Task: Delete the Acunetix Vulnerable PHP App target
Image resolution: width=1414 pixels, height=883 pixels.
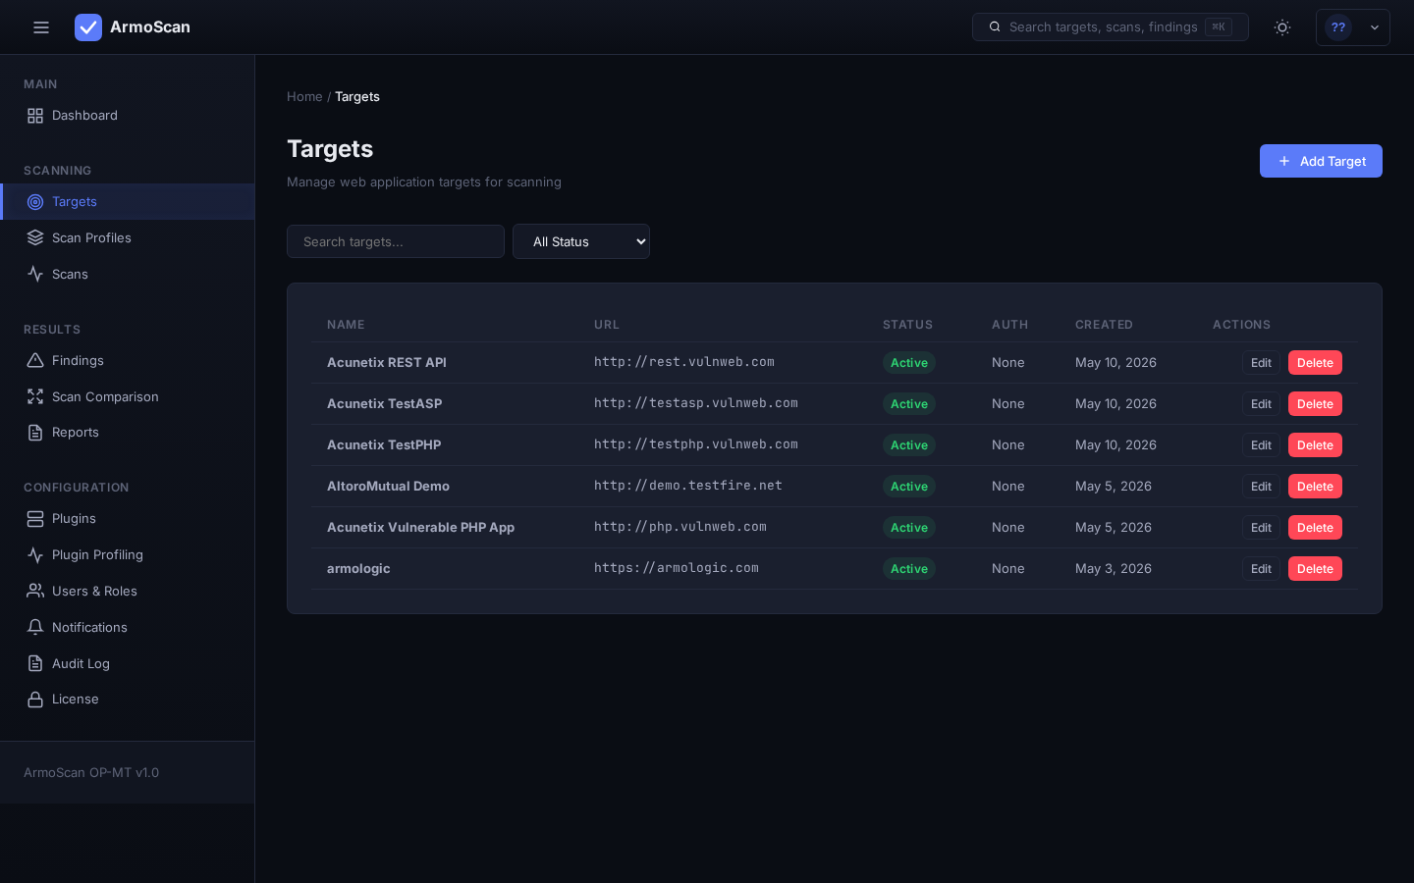Action: [x=1315, y=528]
